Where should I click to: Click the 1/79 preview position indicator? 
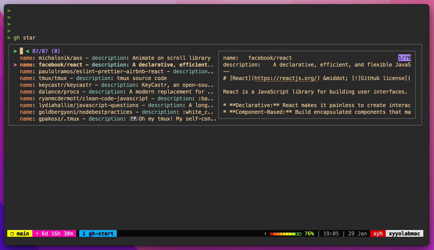[x=404, y=58]
